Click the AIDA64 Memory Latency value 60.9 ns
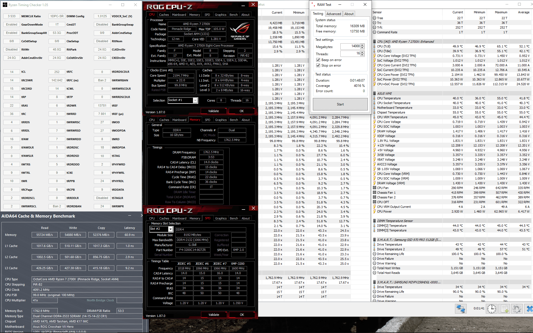This screenshot has width=533, height=333. pyautogui.click(x=129, y=235)
